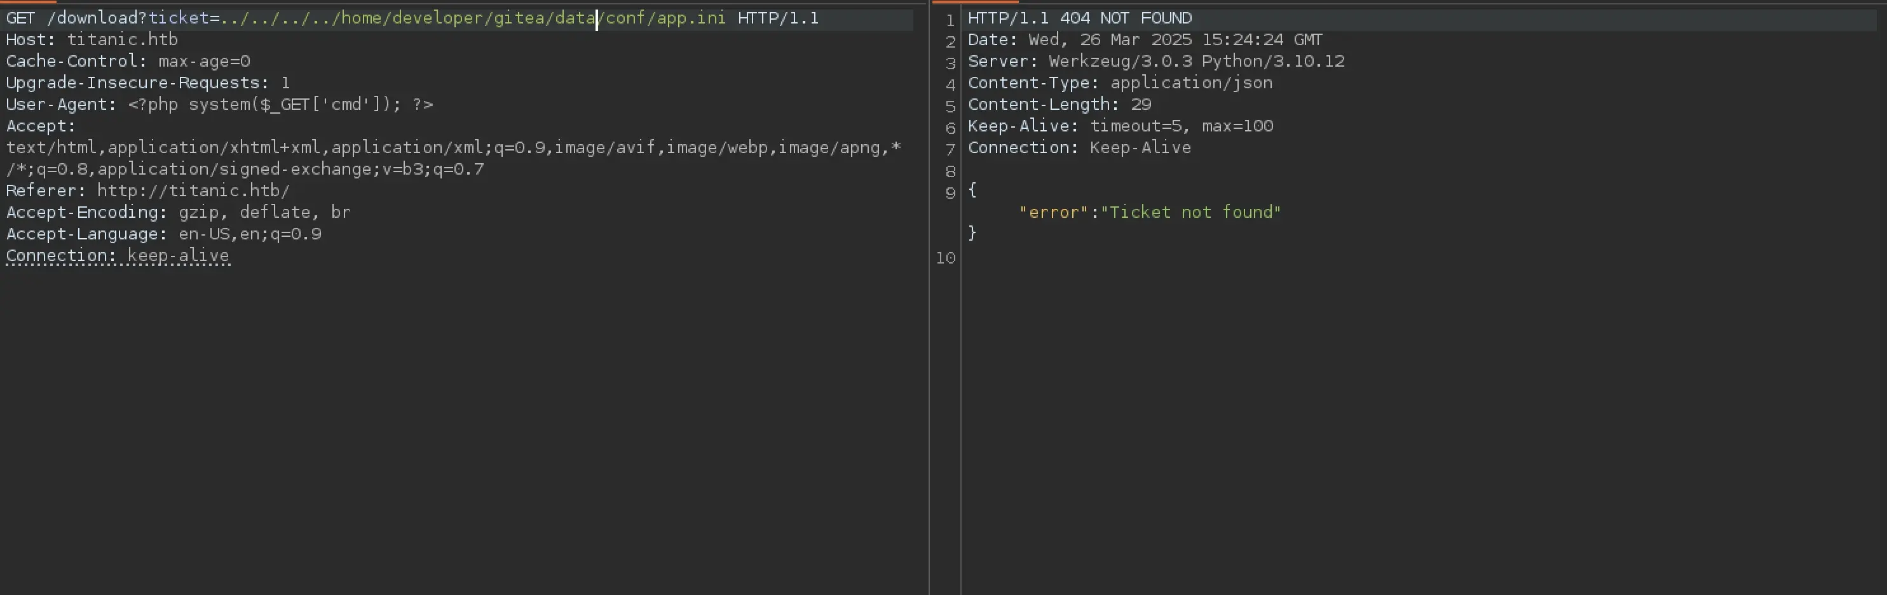This screenshot has height=595, width=1887.
Task: Click the closing brace of the JSON body
Action: 972,234
